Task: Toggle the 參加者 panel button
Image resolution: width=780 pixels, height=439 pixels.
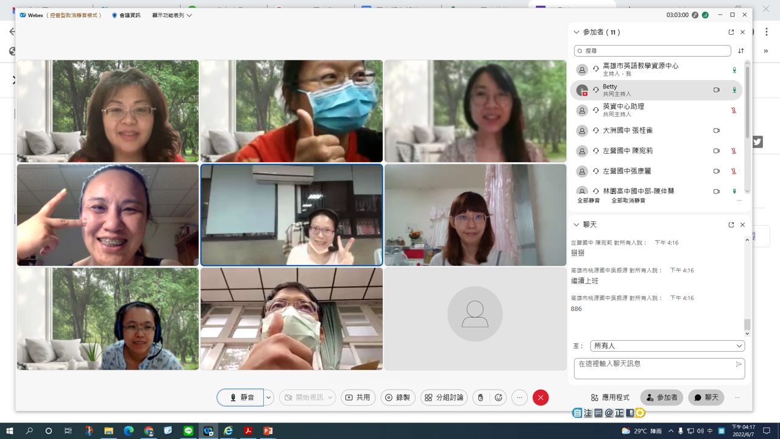Action: click(x=662, y=398)
